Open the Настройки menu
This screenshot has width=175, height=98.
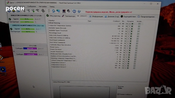coord(43,7)
